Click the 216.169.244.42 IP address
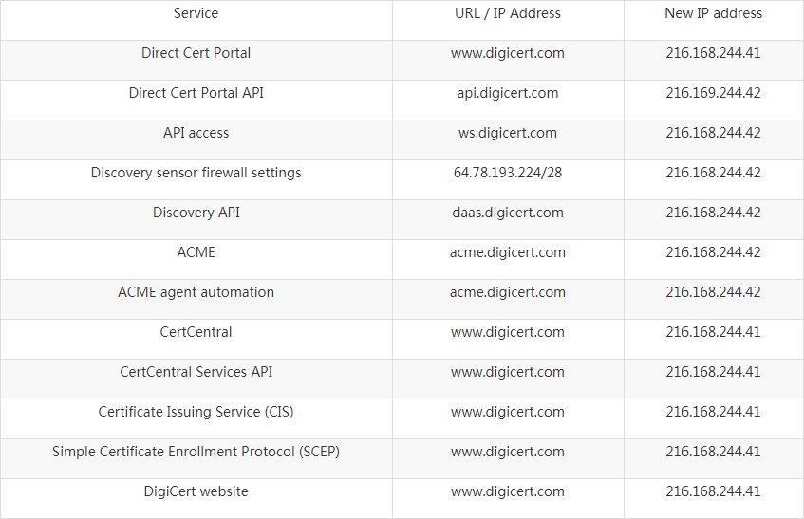This screenshot has width=804, height=519. tap(713, 93)
